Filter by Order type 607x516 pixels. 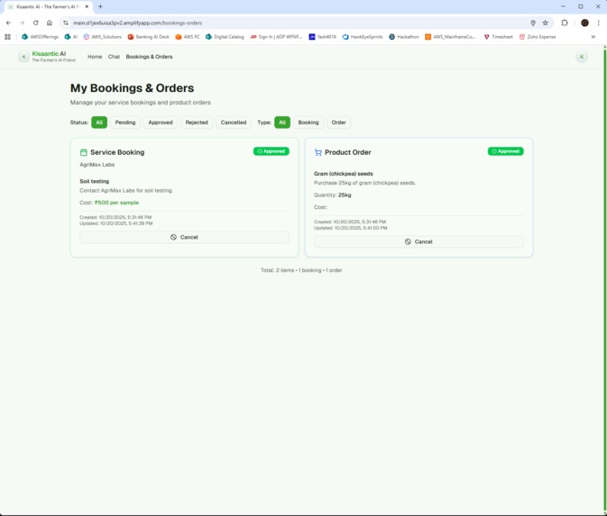[339, 122]
